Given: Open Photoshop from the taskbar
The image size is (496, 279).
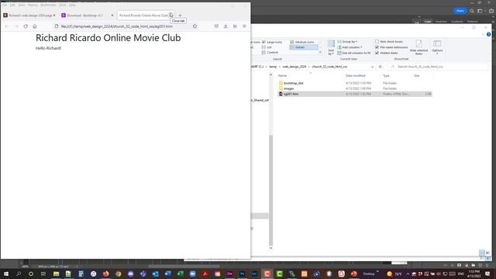Looking at the screenshot, I should point(243,274).
